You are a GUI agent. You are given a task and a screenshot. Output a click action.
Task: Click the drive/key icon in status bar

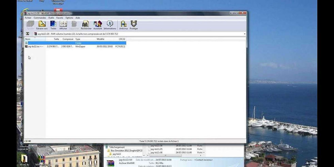28,141
